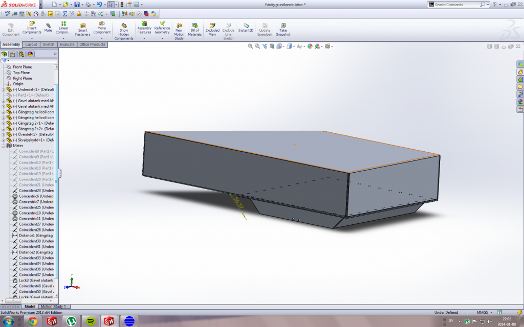The height and width of the screenshot is (327, 524).
Task: Toggle Show Hidden Components
Action: [124, 30]
